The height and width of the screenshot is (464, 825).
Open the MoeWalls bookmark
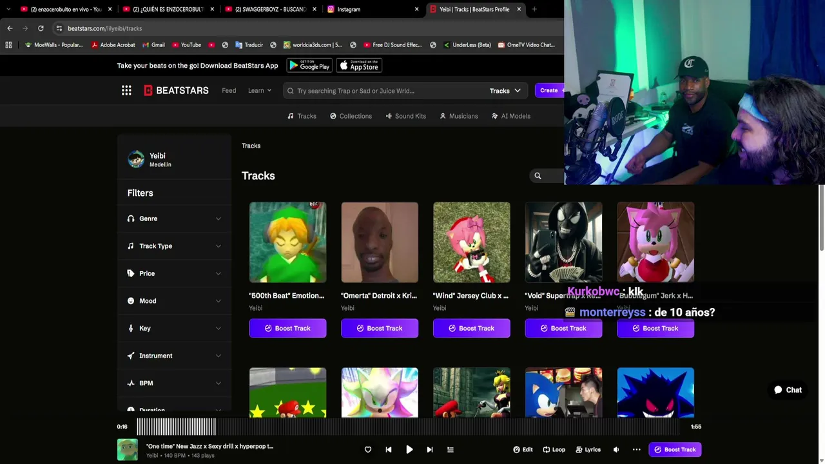coord(53,45)
